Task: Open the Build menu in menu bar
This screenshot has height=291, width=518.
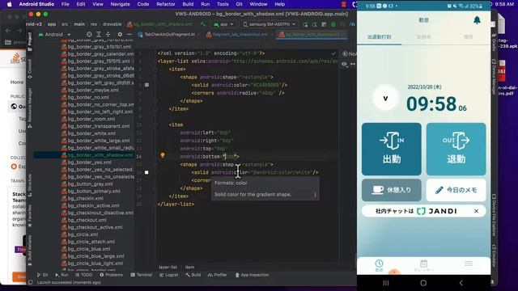Action: pyautogui.click(x=188, y=4)
